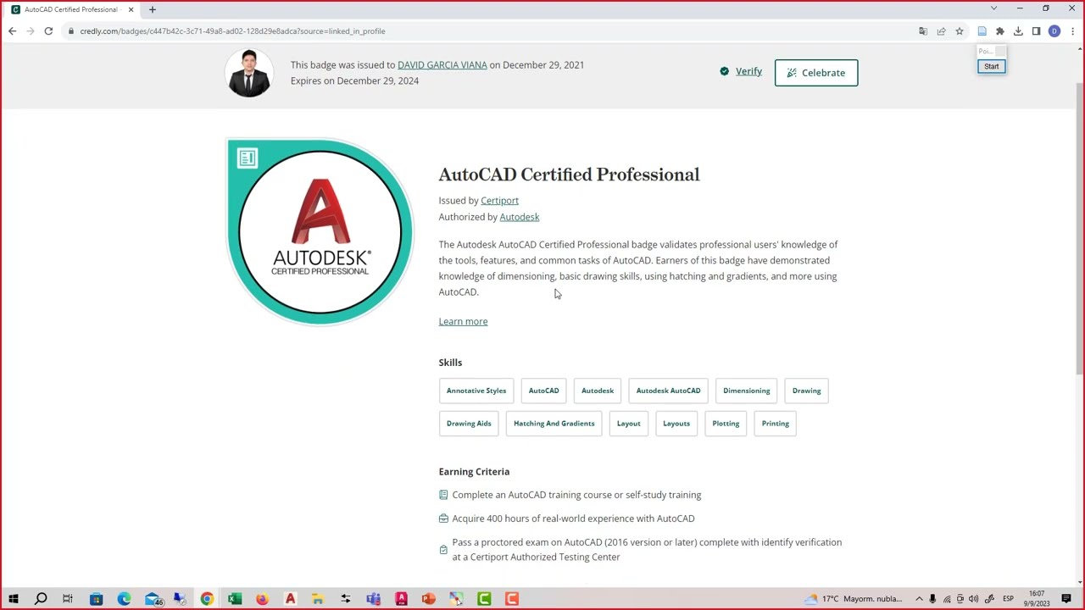Screen dimensions: 1085x610
Task: Open Firefox from the taskbar
Action: tap(262, 599)
